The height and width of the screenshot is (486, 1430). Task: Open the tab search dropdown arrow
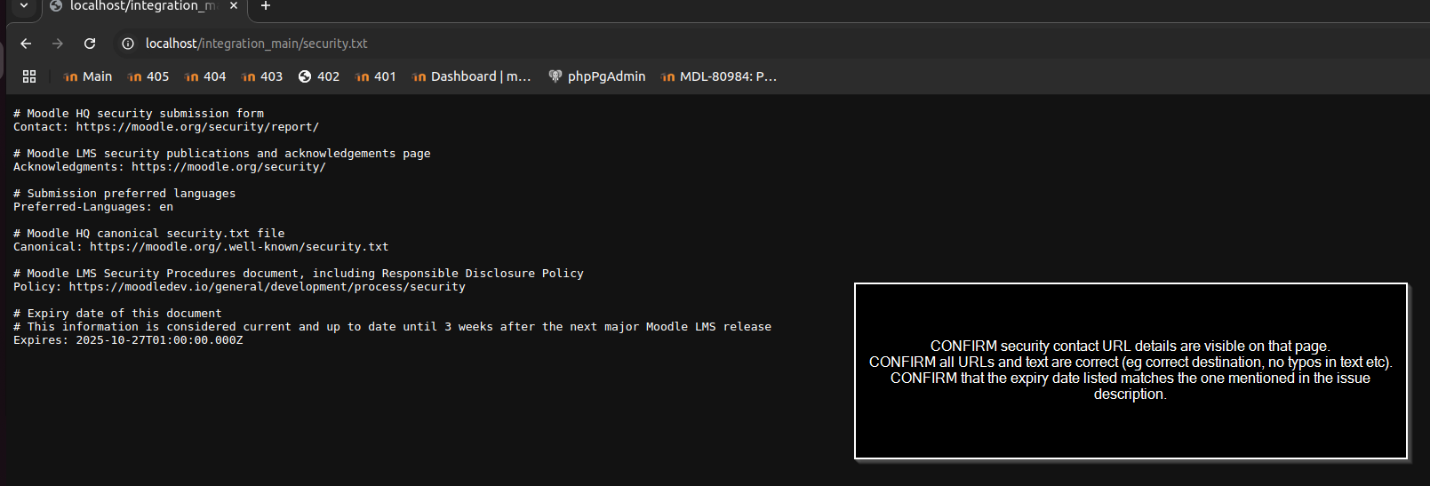[24, 5]
